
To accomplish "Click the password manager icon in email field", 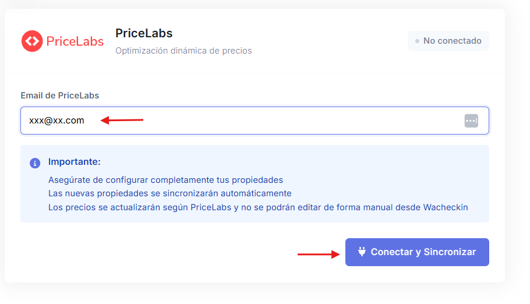I will coord(471,121).
